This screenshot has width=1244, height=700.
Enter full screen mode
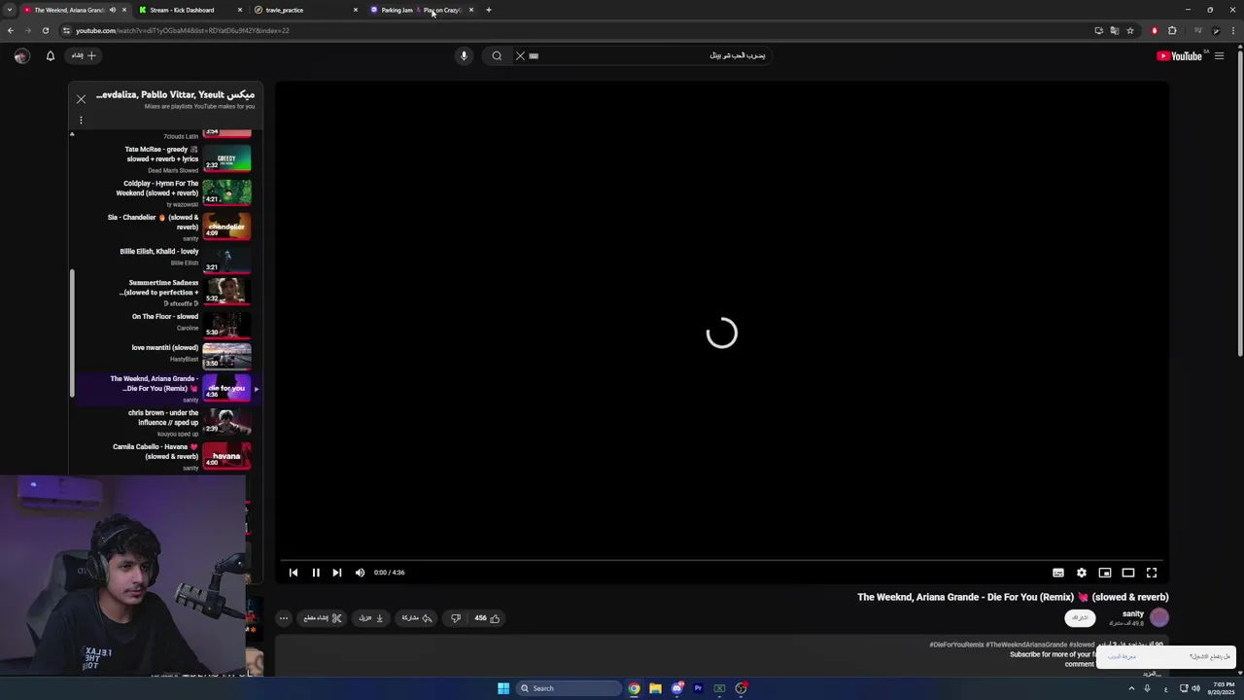pos(1152,573)
